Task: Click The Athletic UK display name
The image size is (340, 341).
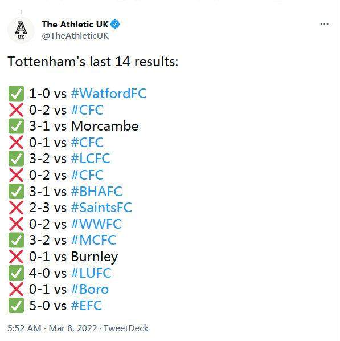Action: [x=75, y=24]
